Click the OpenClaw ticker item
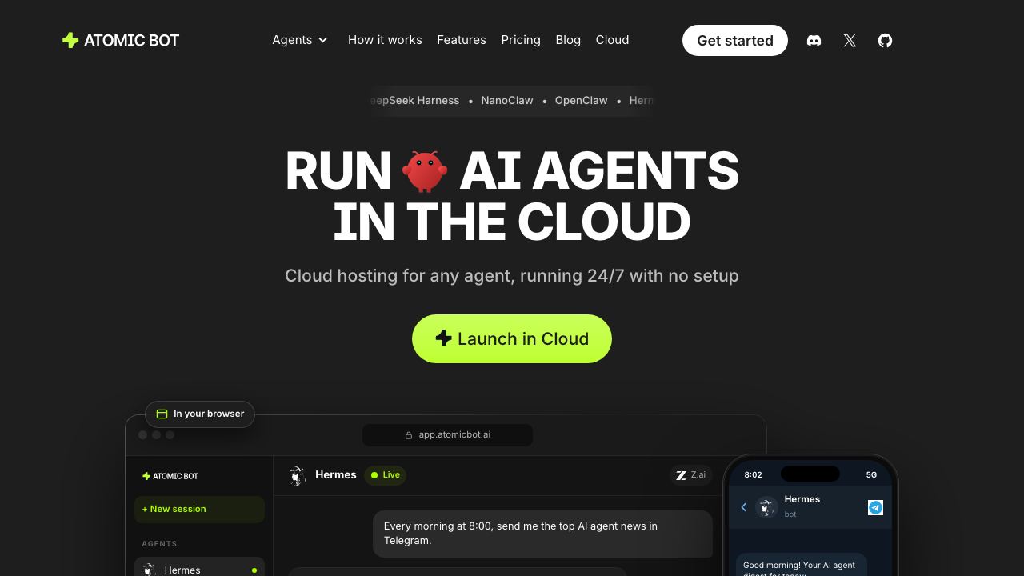 point(582,101)
